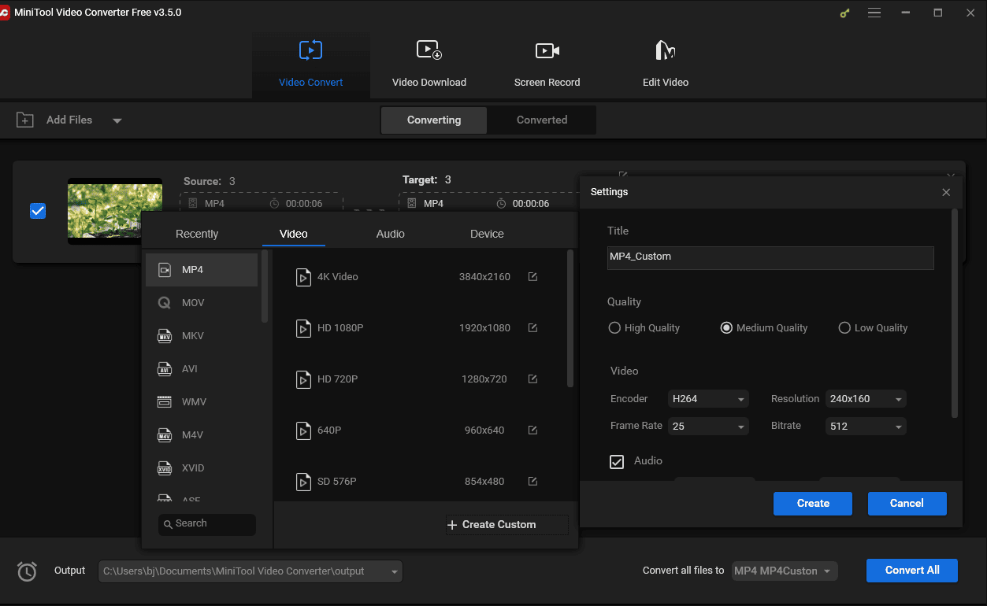This screenshot has height=606, width=987.
Task: Open the Edit Video module
Action: 665,65
